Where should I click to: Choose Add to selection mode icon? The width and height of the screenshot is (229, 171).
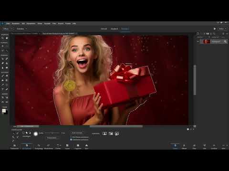click(x=27, y=133)
